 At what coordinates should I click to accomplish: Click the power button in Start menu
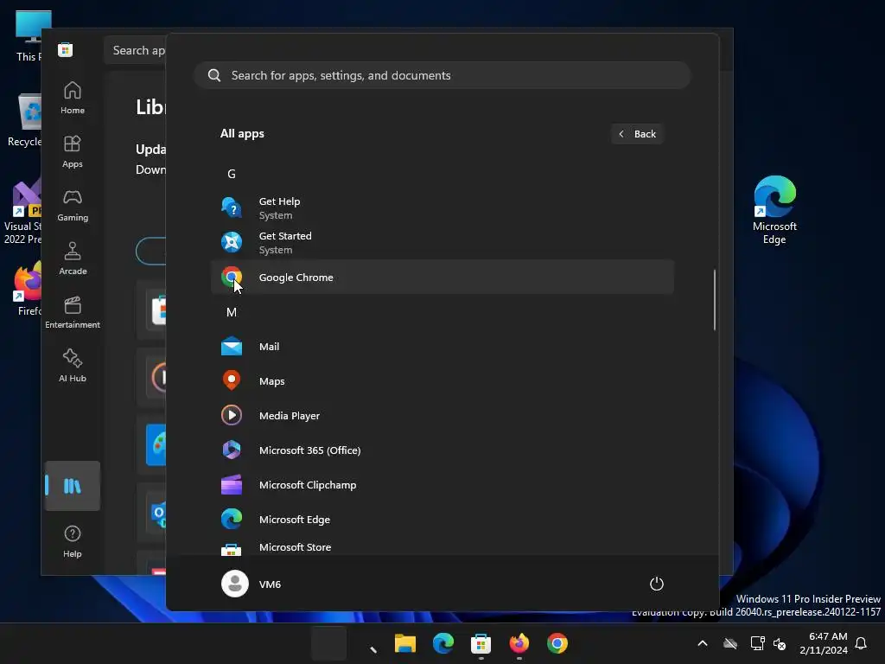pyautogui.click(x=657, y=584)
